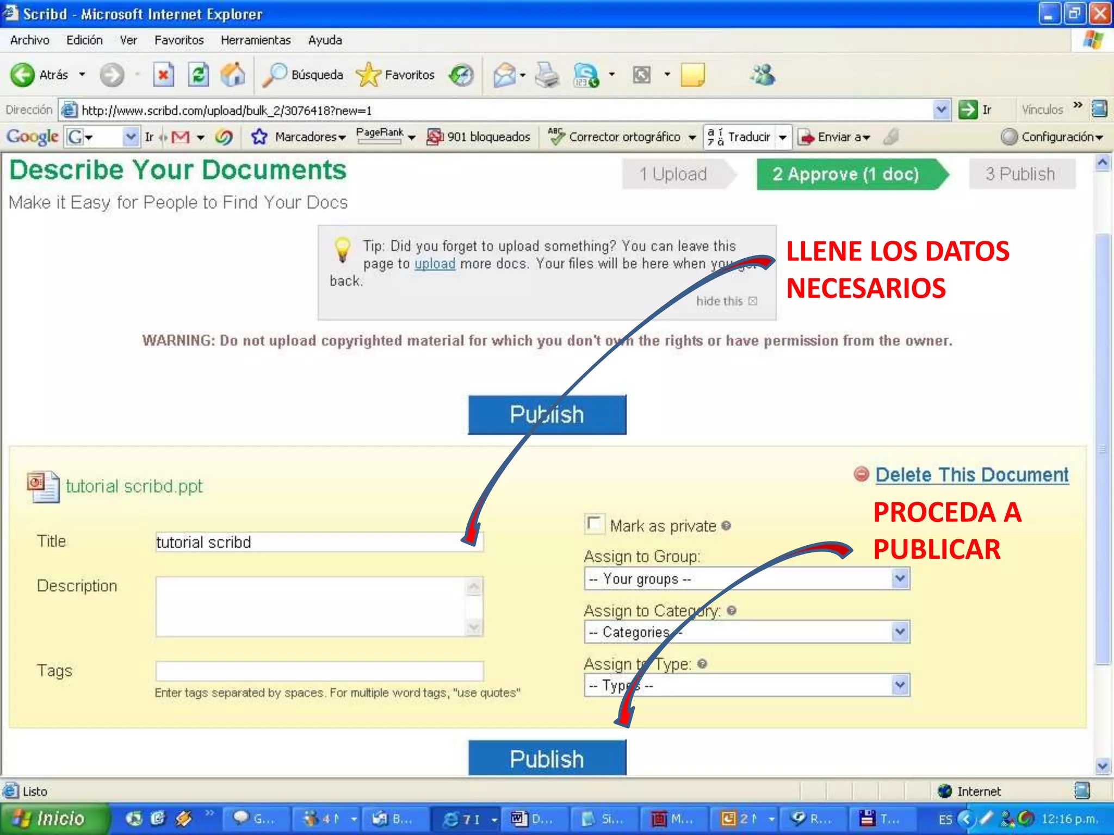The width and height of the screenshot is (1114, 835).
Task: Click the top Publish button
Action: [x=547, y=414]
